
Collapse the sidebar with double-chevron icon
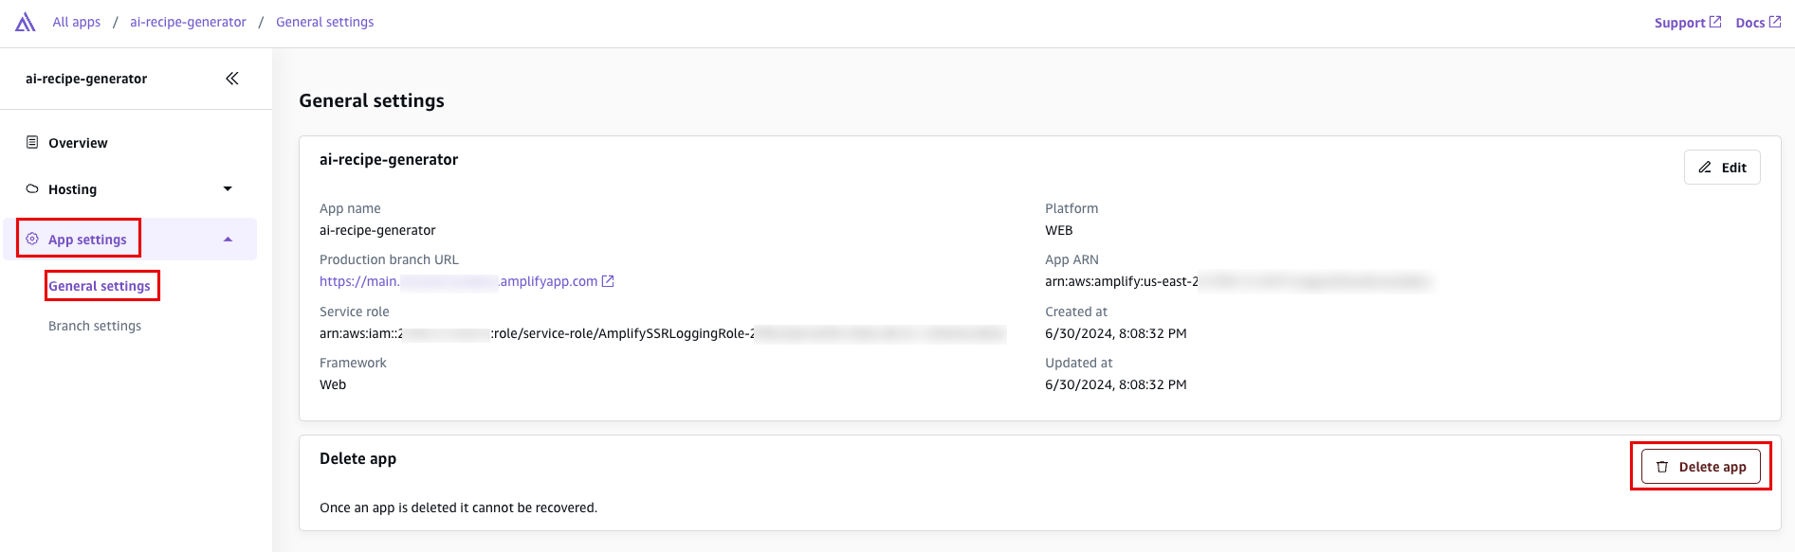tap(232, 79)
